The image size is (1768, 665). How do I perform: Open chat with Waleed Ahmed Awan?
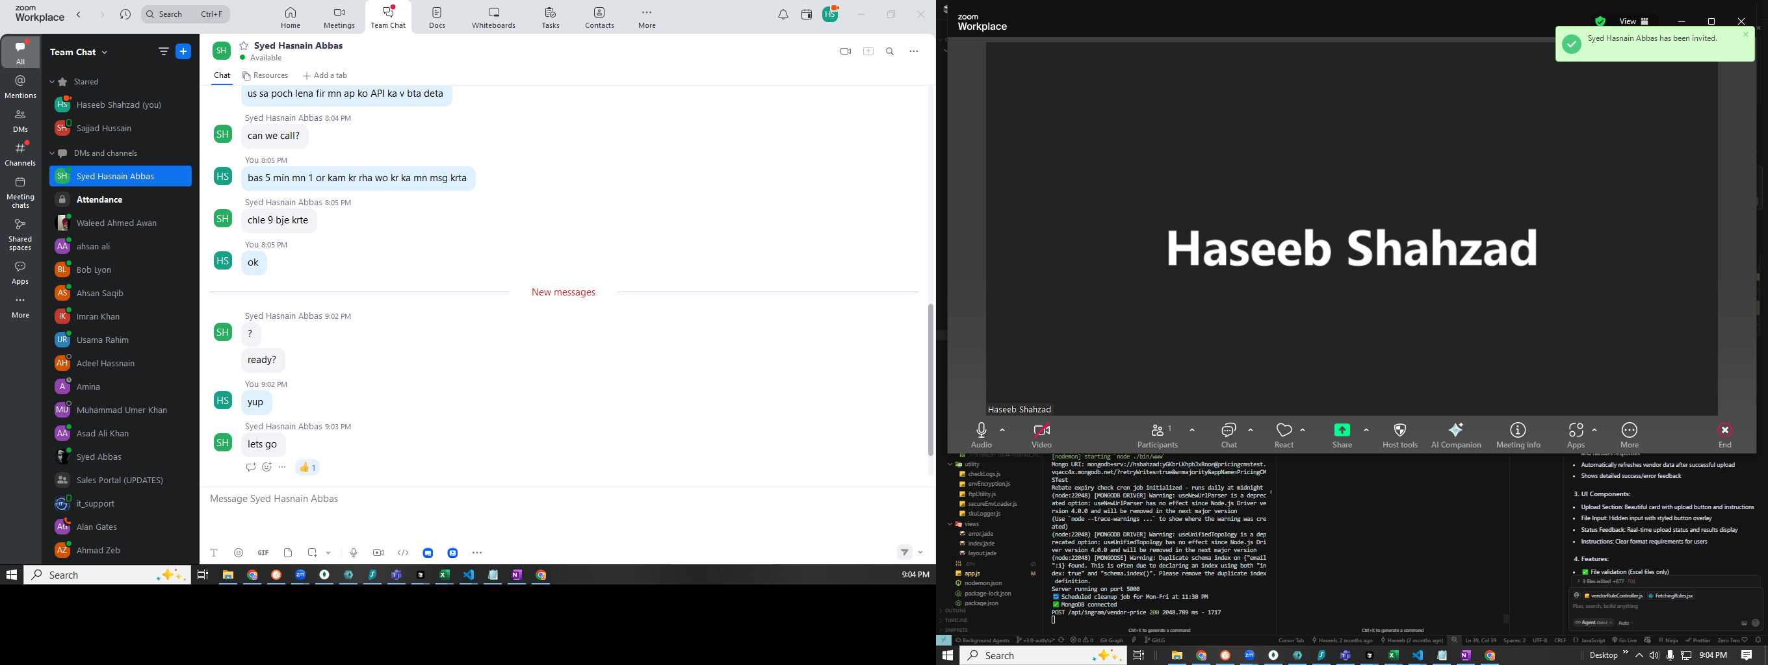120,223
